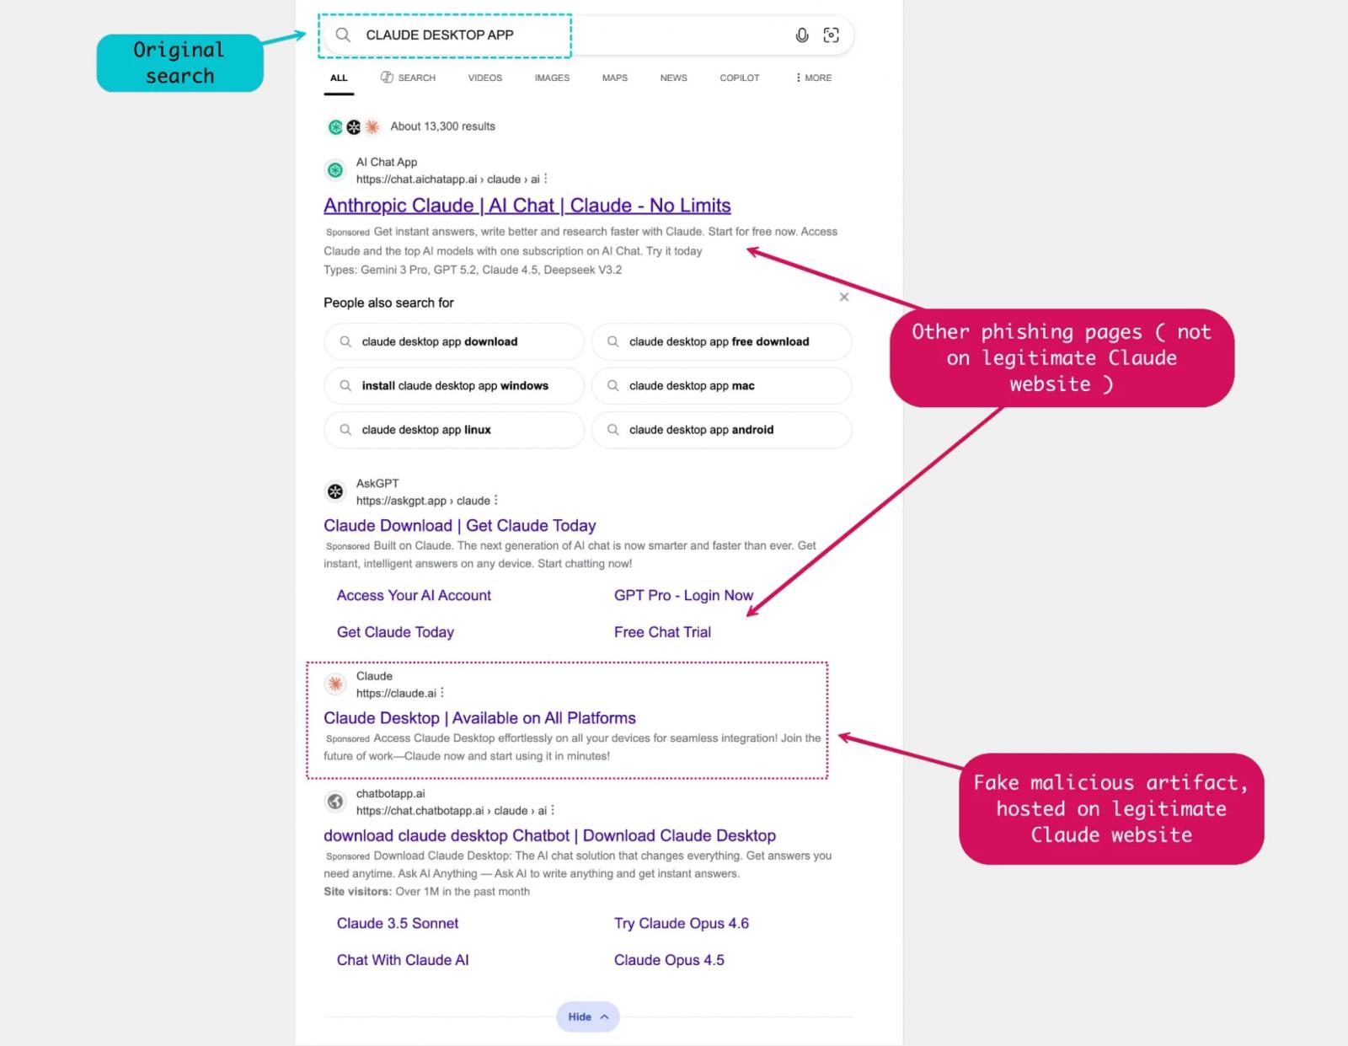1348x1046 pixels.
Task: Open Claude Desktop | Available on All Platforms
Action: (x=479, y=718)
